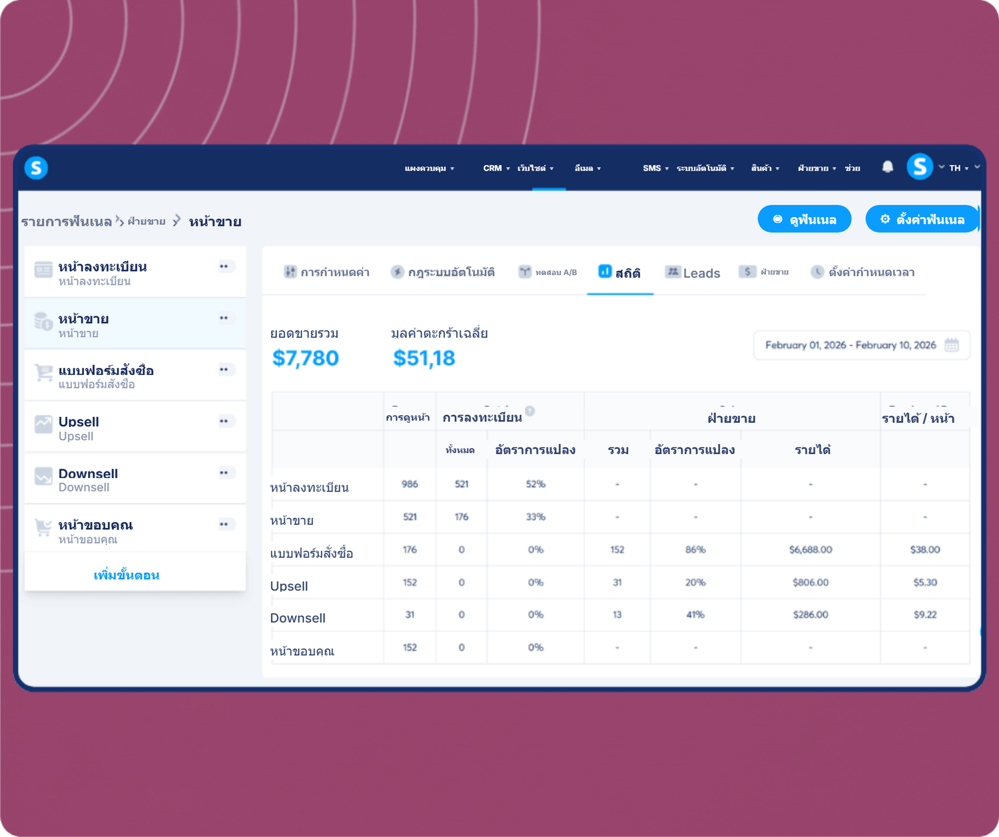This screenshot has width=999, height=837.
Task: Expand the อีเมล dropdown menu
Action: tap(587, 168)
